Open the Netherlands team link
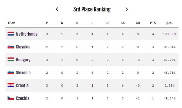This screenshot has height=108, width=182. [x=27, y=34]
